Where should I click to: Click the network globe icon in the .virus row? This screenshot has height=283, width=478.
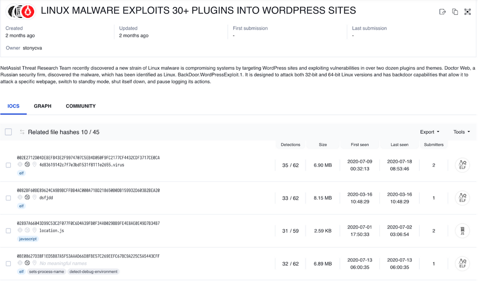tap(27, 165)
